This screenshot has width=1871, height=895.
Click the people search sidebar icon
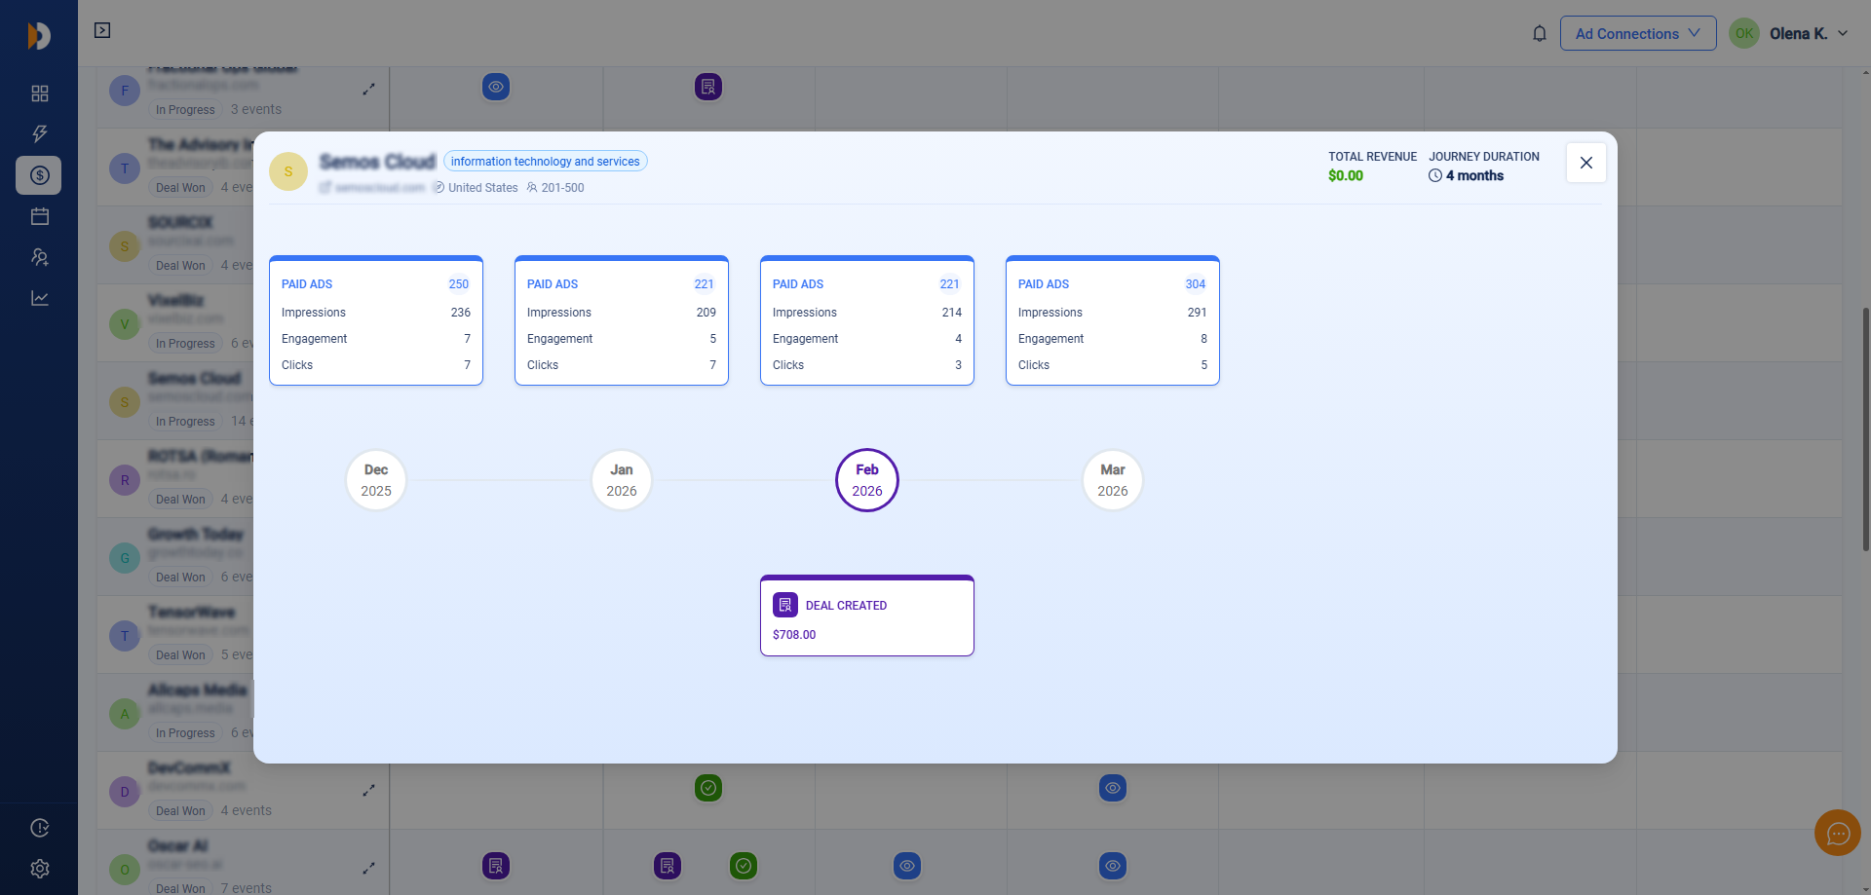(x=40, y=257)
